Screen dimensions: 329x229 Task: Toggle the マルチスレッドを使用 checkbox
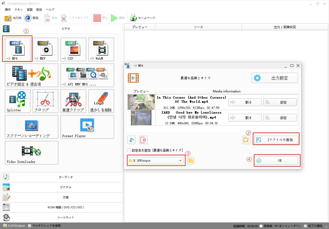coord(30,226)
